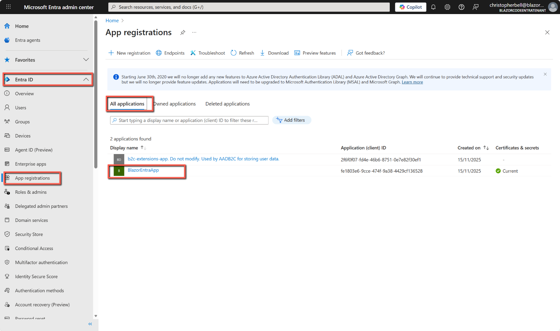Open the BlazorEntraApp registration

(143, 170)
